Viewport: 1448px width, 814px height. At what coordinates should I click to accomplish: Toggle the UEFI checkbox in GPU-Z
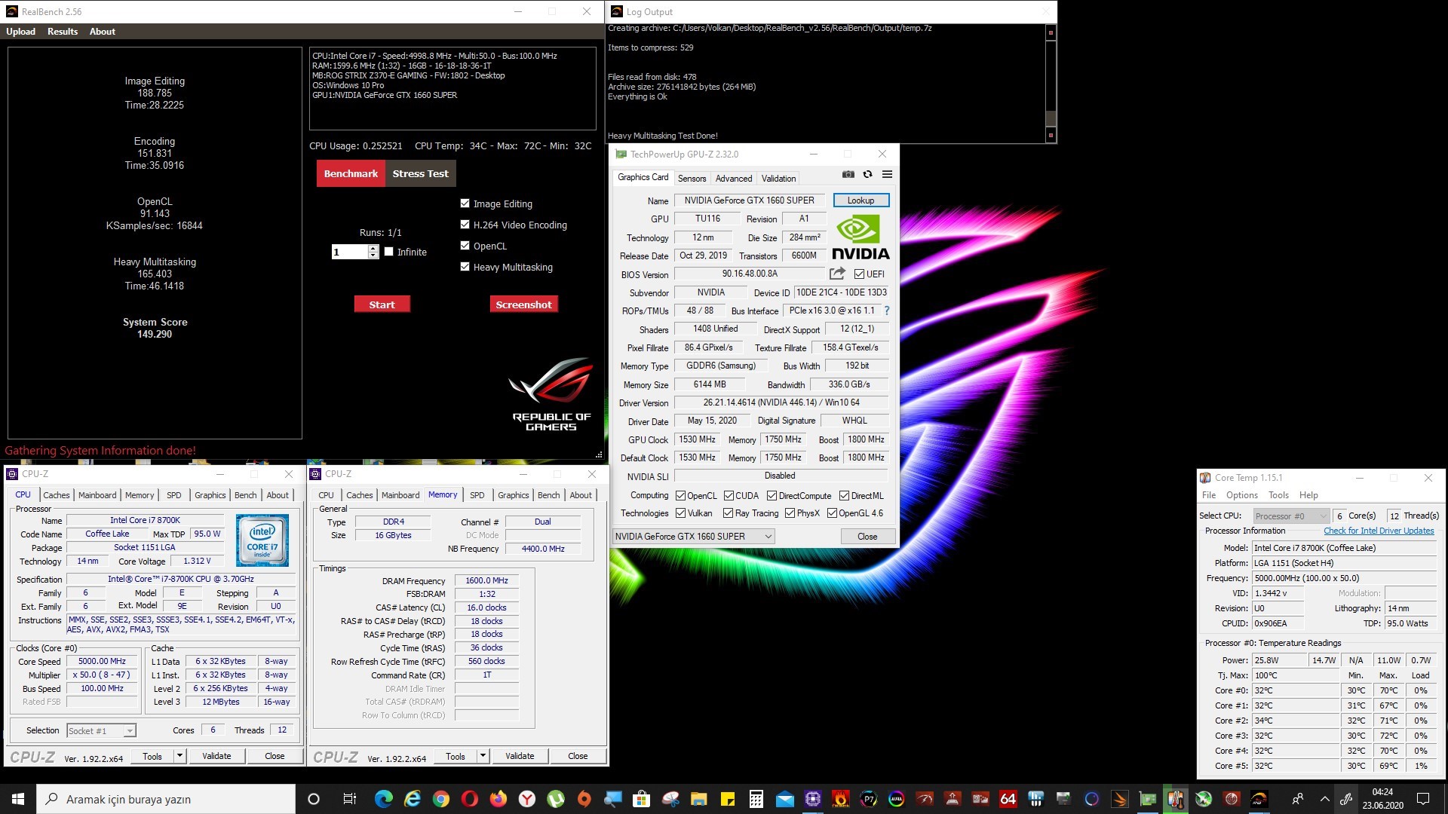click(859, 274)
